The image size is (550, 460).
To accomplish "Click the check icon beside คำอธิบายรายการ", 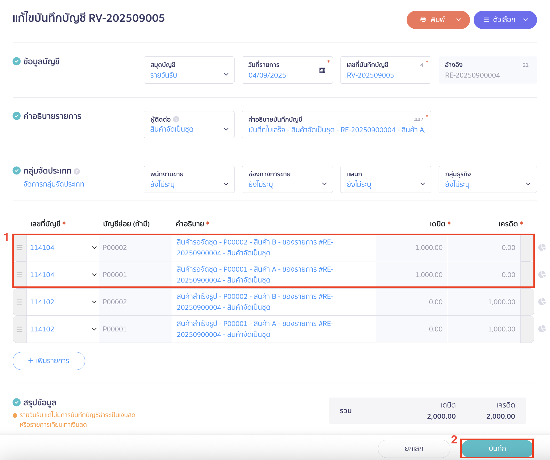I will pyautogui.click(x=17, y=116).
